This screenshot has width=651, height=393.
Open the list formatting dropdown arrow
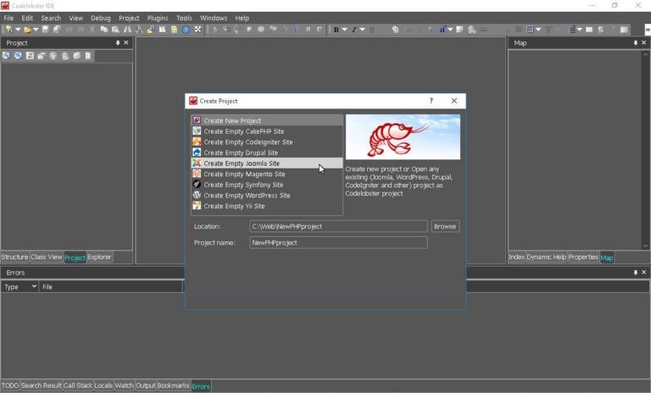580,30
